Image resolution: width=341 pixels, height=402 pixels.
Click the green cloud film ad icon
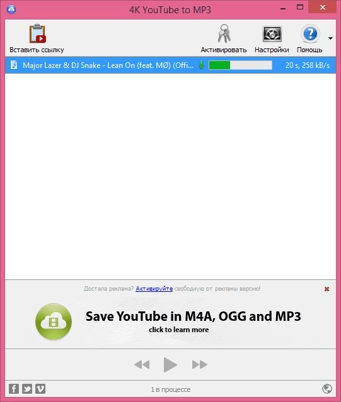tap(54, 321)
